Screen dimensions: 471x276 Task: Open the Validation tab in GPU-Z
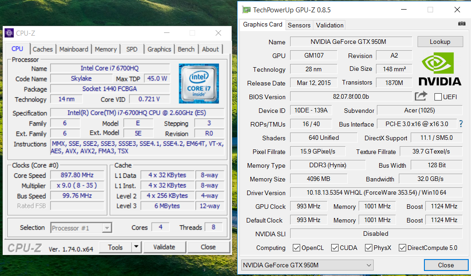pos(329,25)
